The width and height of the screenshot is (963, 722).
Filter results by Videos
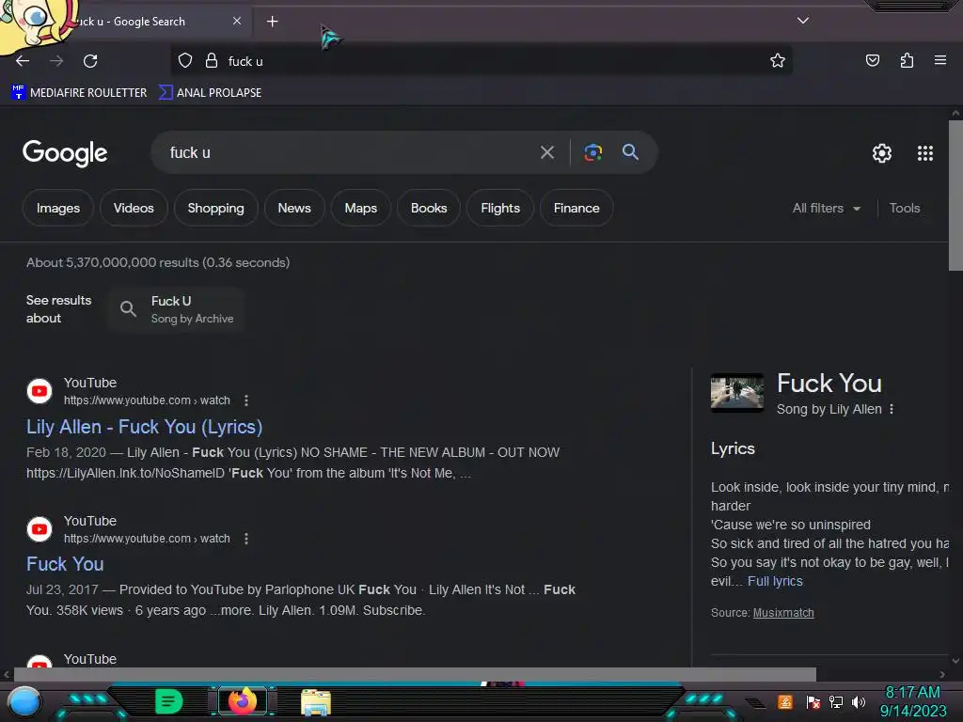(134, 208)
